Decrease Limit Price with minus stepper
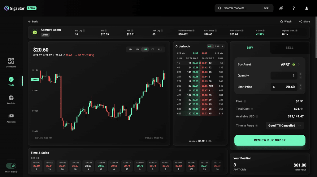317x177 pixels. [301, 88]
